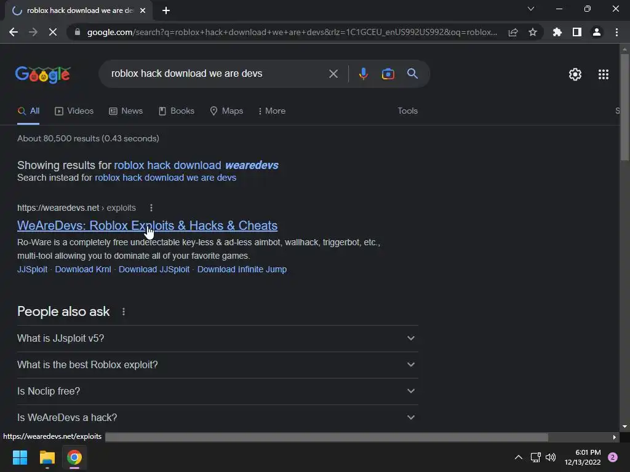Open the tab search chevron in title bar
This screenshot has width=630, height=472.
[x=531, y=9]
